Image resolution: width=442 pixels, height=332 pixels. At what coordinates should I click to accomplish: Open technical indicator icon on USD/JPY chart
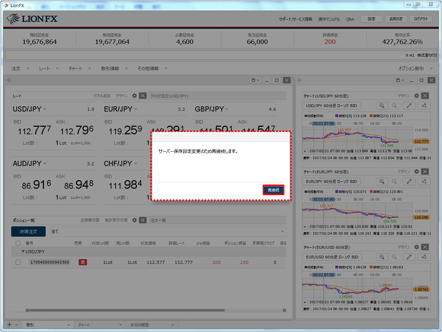pyautogui.click(x=424, y=106)
